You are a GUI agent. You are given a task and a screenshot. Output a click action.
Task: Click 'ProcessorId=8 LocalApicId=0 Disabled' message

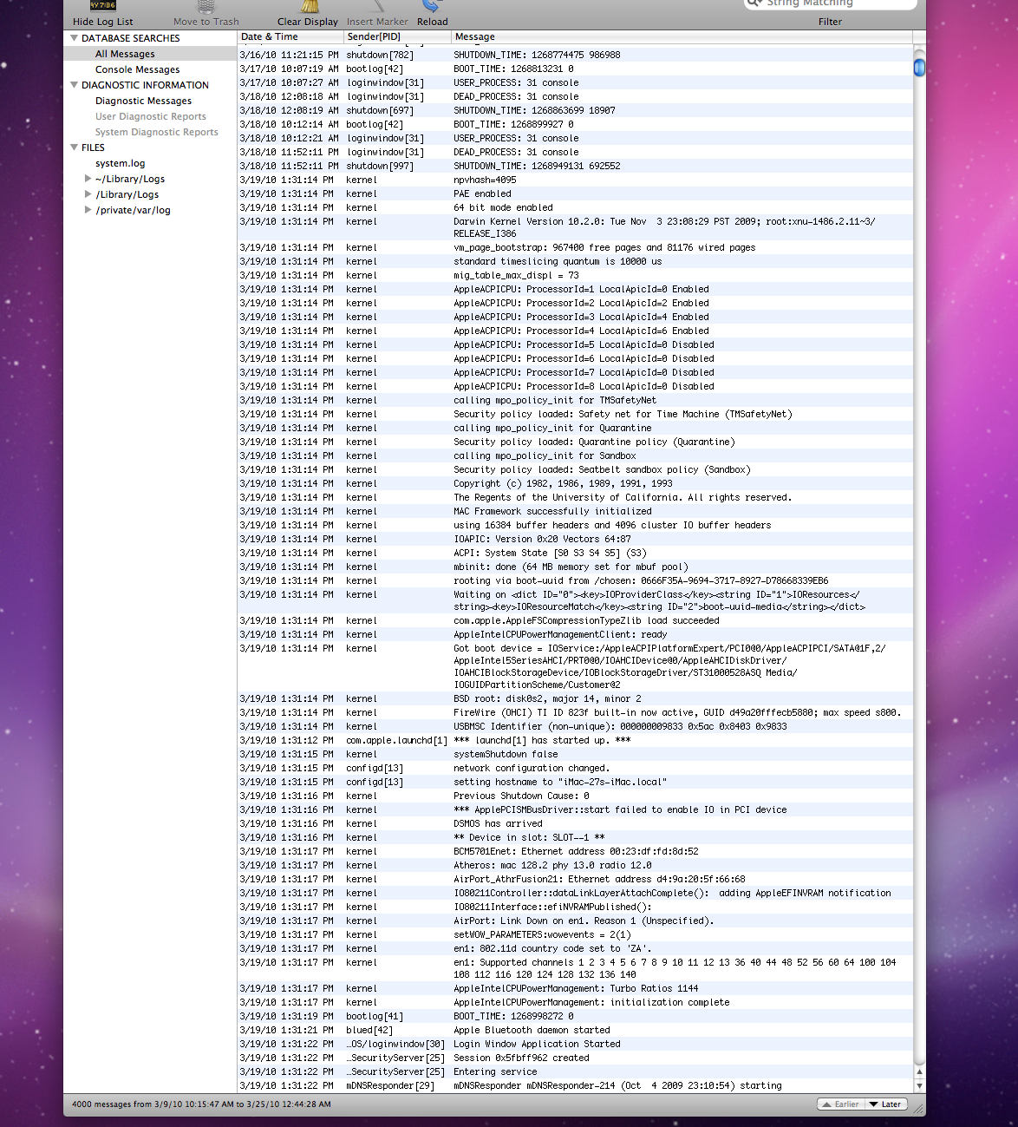click(584, 386)
